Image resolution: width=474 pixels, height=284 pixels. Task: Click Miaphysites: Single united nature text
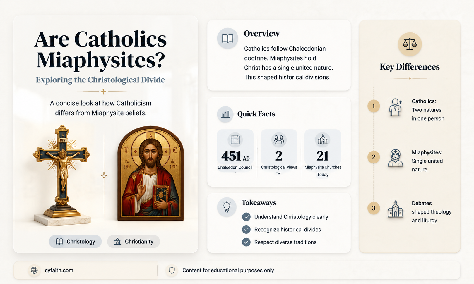point(427,161)
